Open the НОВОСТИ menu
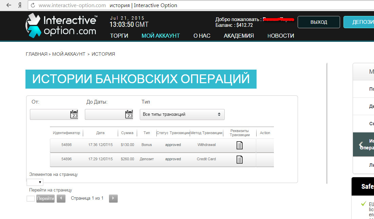 pyautogui.click(x=281, y=36)
